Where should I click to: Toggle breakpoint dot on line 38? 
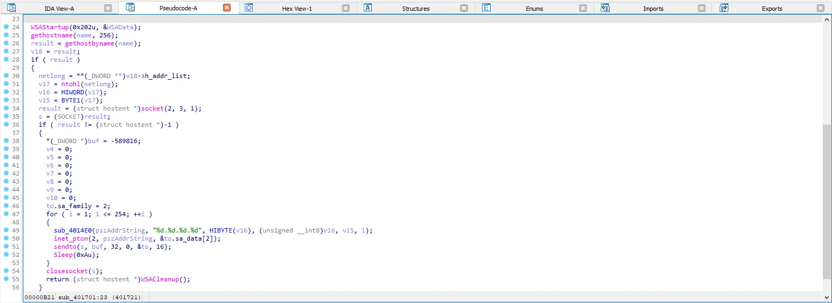point(6,140)
